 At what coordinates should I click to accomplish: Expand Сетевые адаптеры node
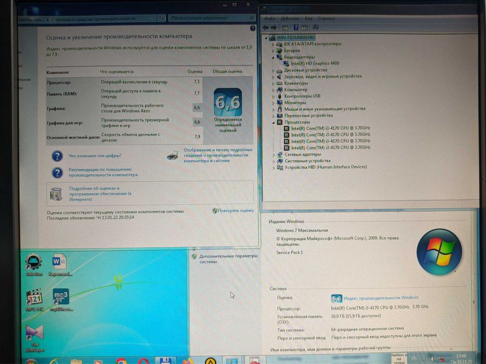tap(273, 155)
